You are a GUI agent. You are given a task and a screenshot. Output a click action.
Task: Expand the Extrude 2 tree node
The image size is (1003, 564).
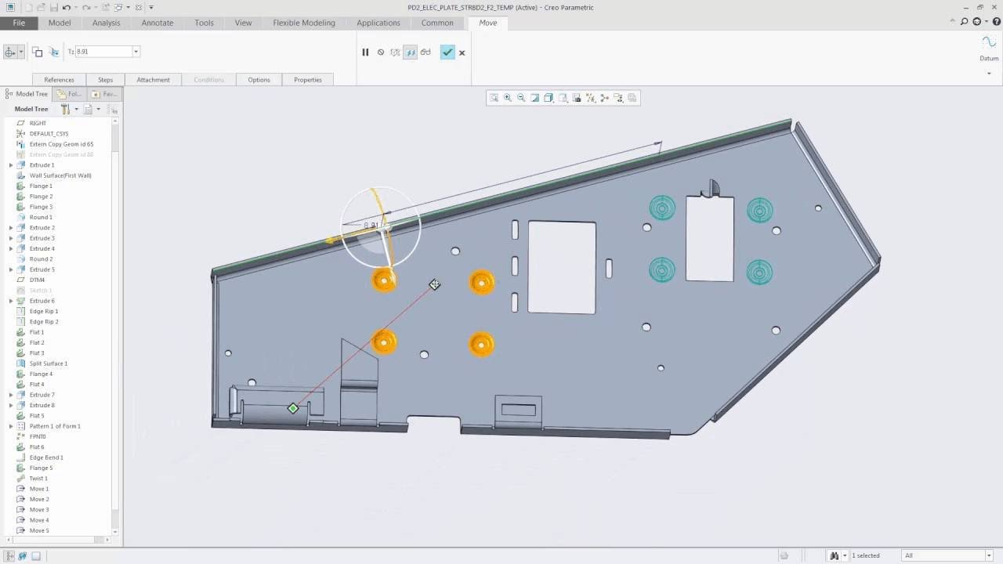point(11,228)
